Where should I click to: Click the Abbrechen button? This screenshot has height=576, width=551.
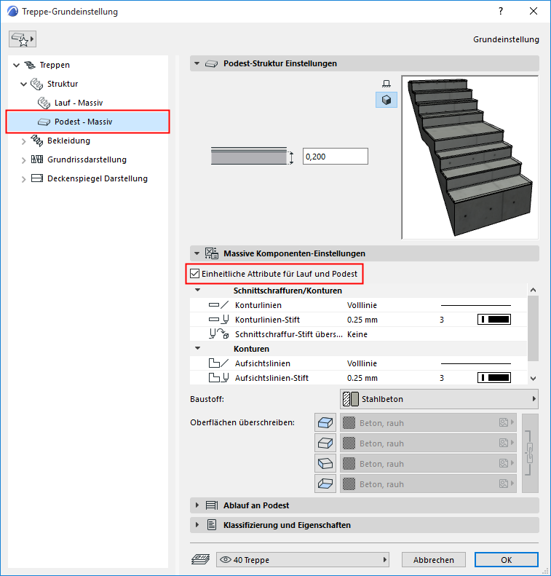(434, 560)
